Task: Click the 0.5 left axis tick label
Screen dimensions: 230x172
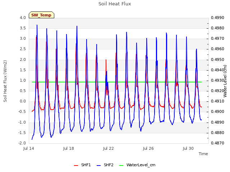Action: pos(23,91)
